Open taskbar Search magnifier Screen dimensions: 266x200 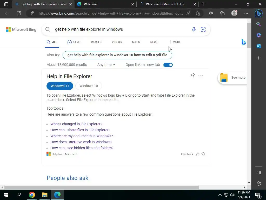pos(19,195)
